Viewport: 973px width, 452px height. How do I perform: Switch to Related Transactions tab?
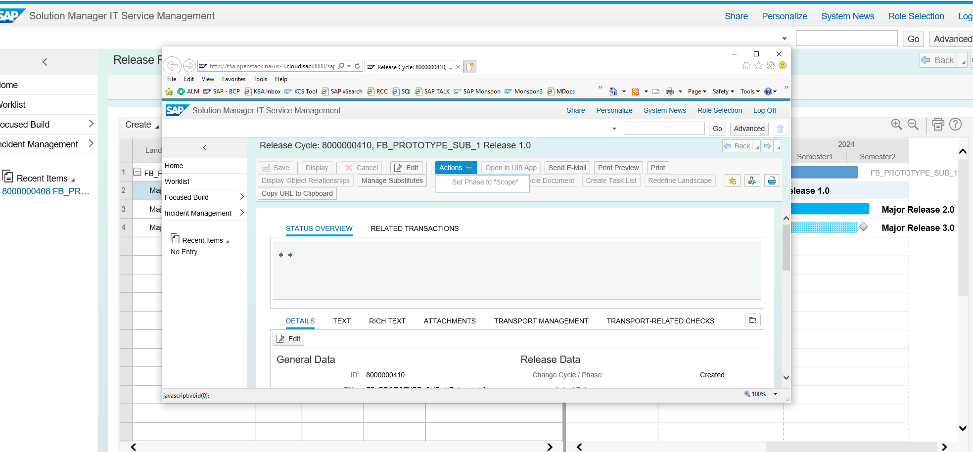point(415,228)
